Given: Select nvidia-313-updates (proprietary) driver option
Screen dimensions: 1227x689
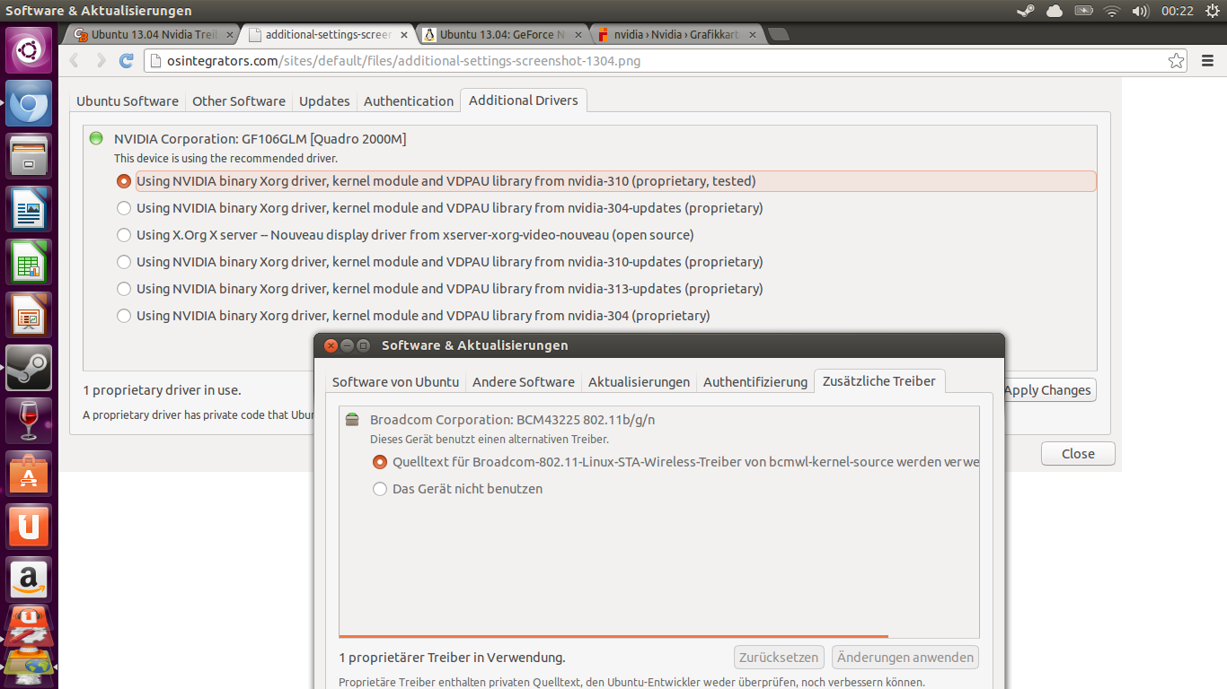Looking at the screenshot, I should pos(124,289).
